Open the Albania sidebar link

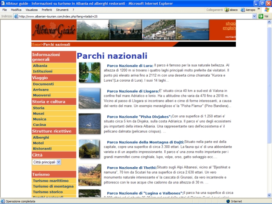(x=40, y=66)
